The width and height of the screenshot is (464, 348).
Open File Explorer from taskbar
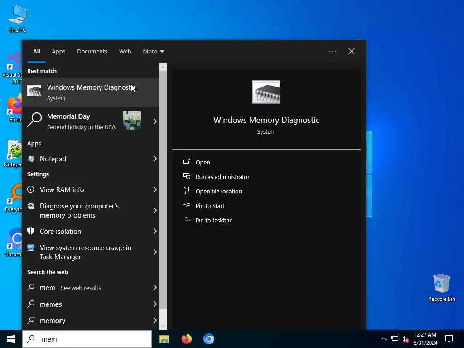tap(164, 339)
